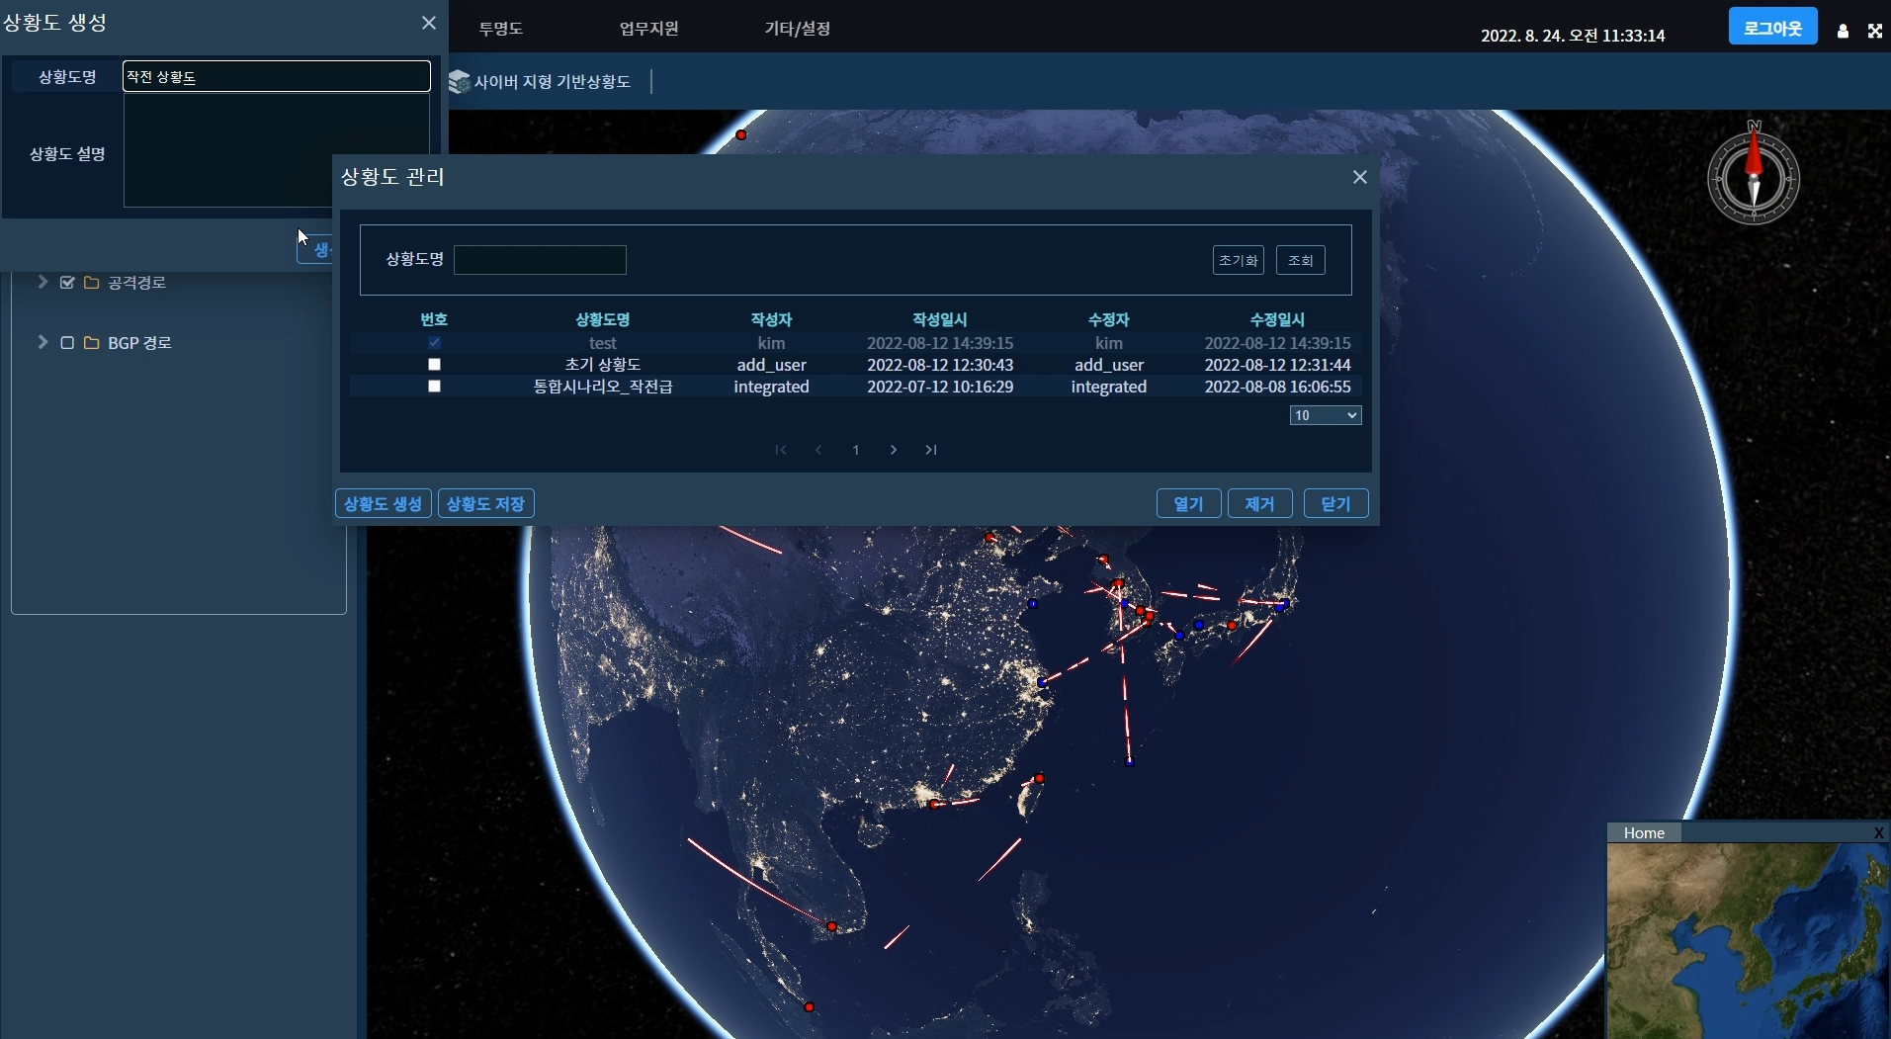Select the 통합시나리오_작전급 row checkbox
Screen dimensions: 1891x1039
click(434, 387)
